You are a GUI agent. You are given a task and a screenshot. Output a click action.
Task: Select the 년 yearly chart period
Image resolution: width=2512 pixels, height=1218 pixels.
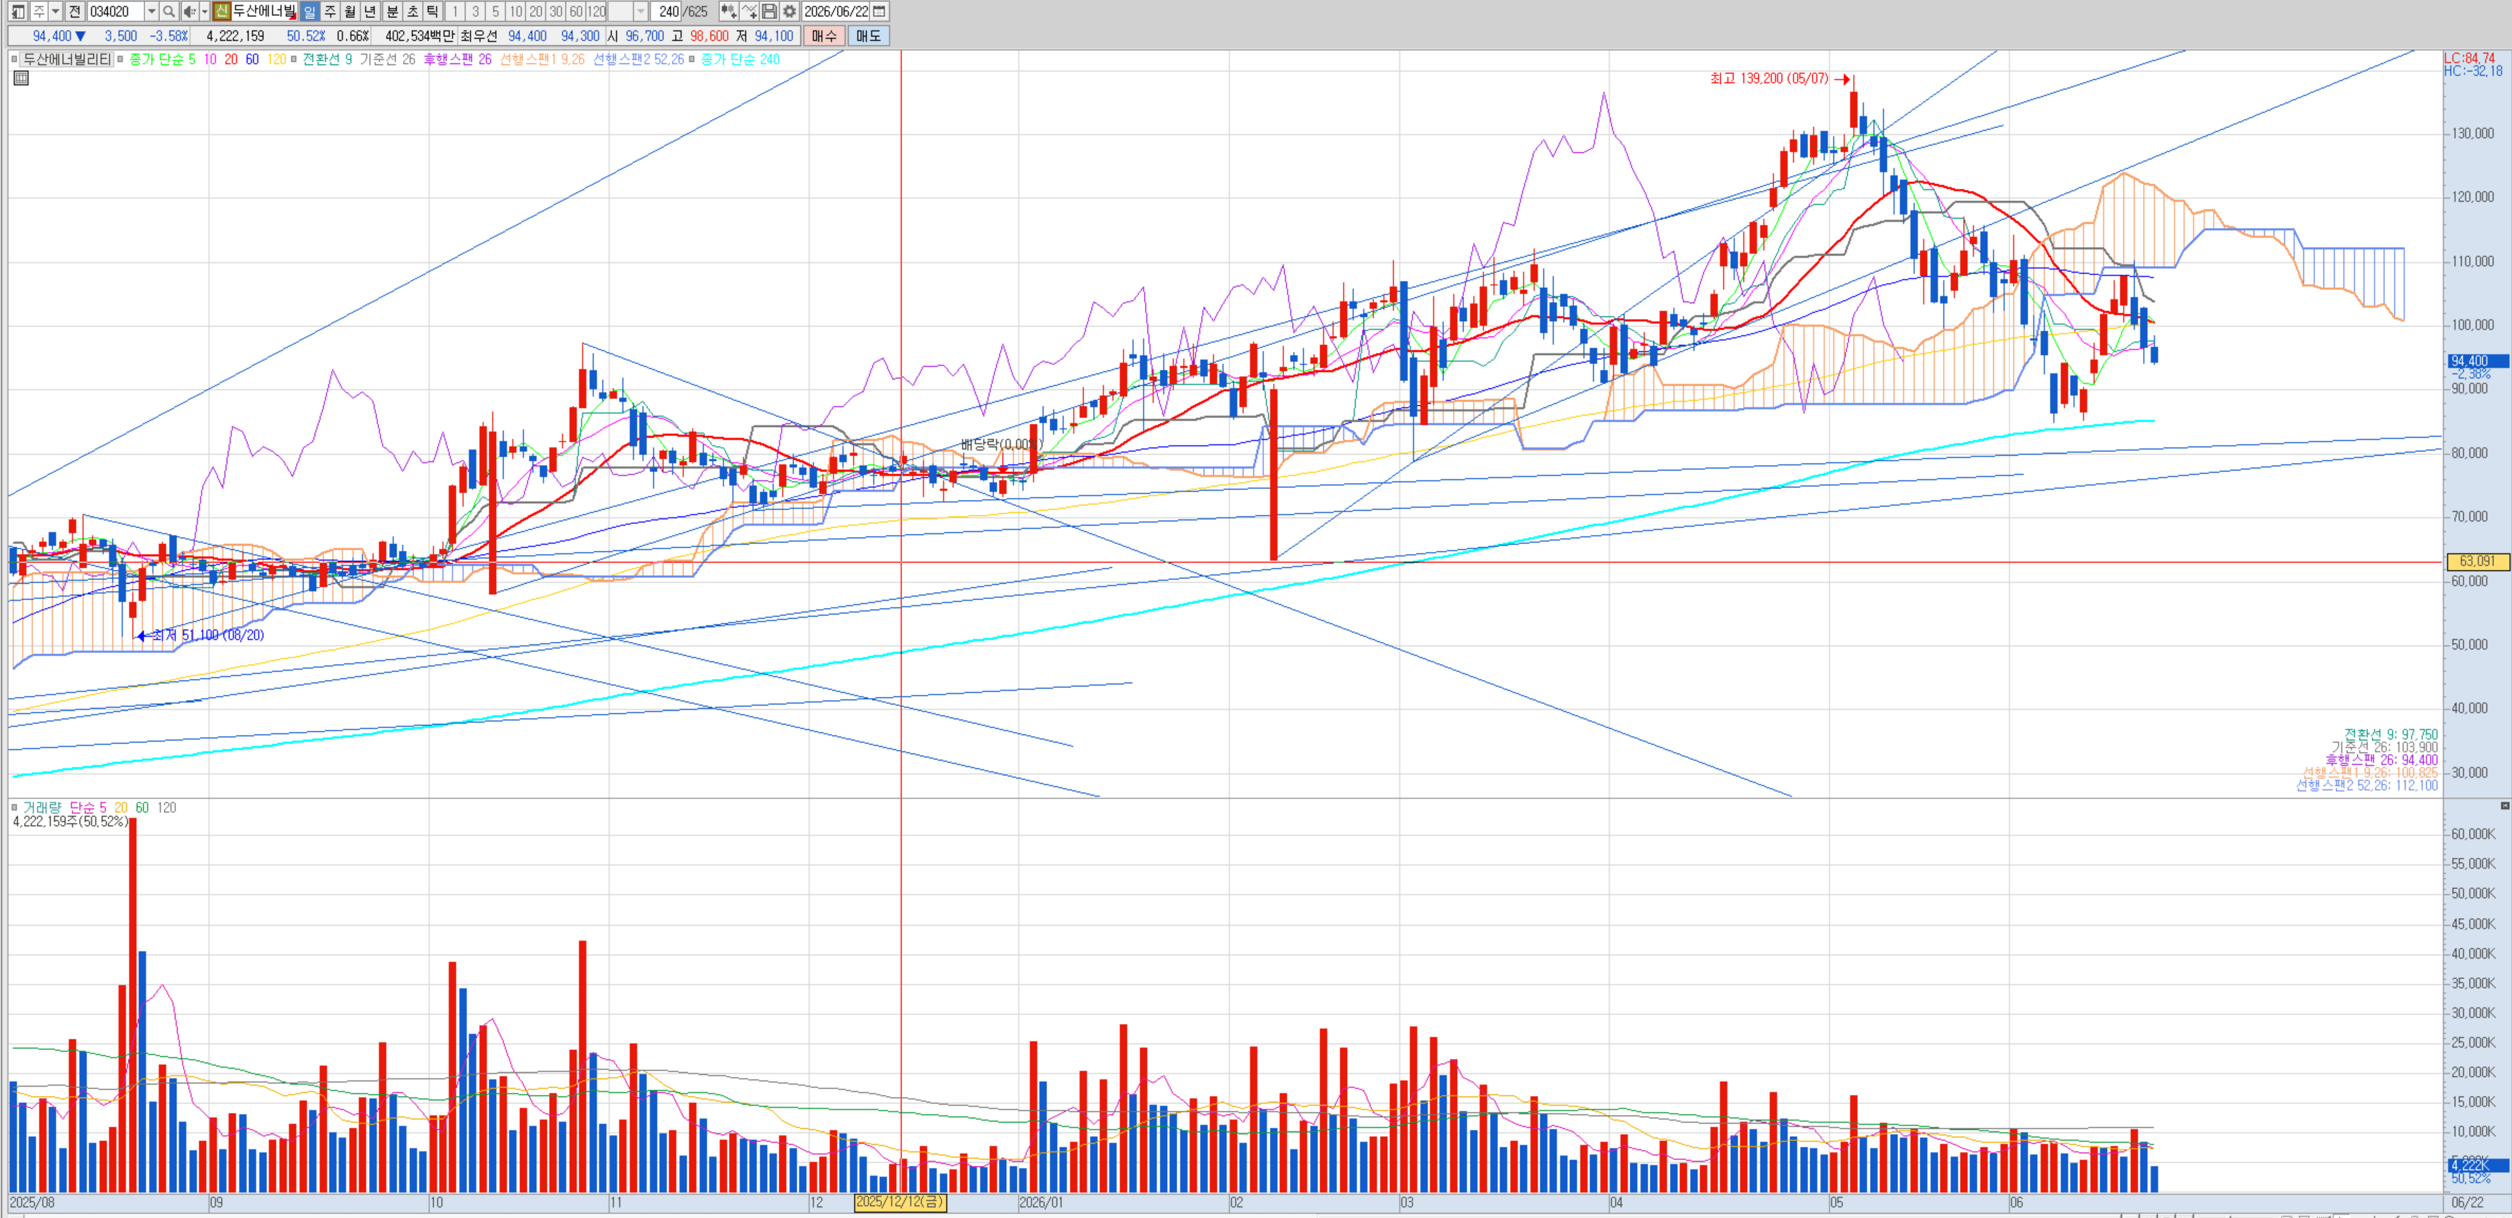370,12
